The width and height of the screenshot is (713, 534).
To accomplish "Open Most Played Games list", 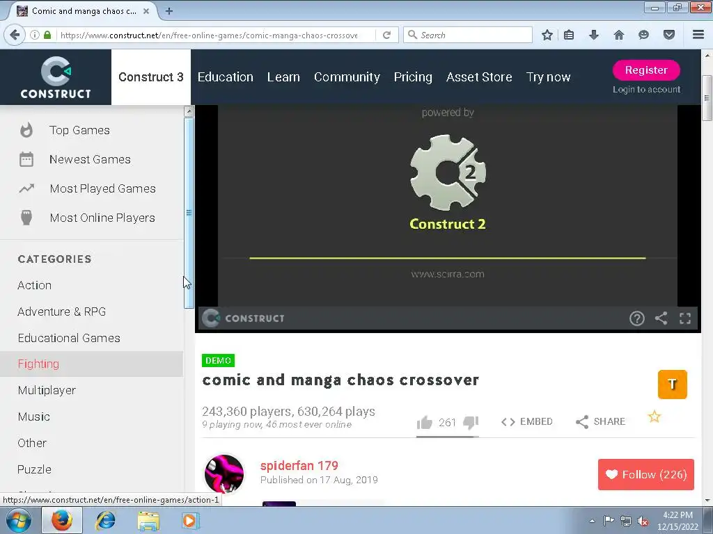I will click(103, 188).
